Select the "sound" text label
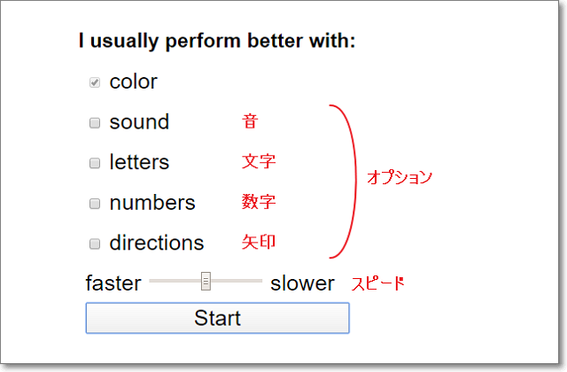Viewport: 567px width, 372px height. 139,122
